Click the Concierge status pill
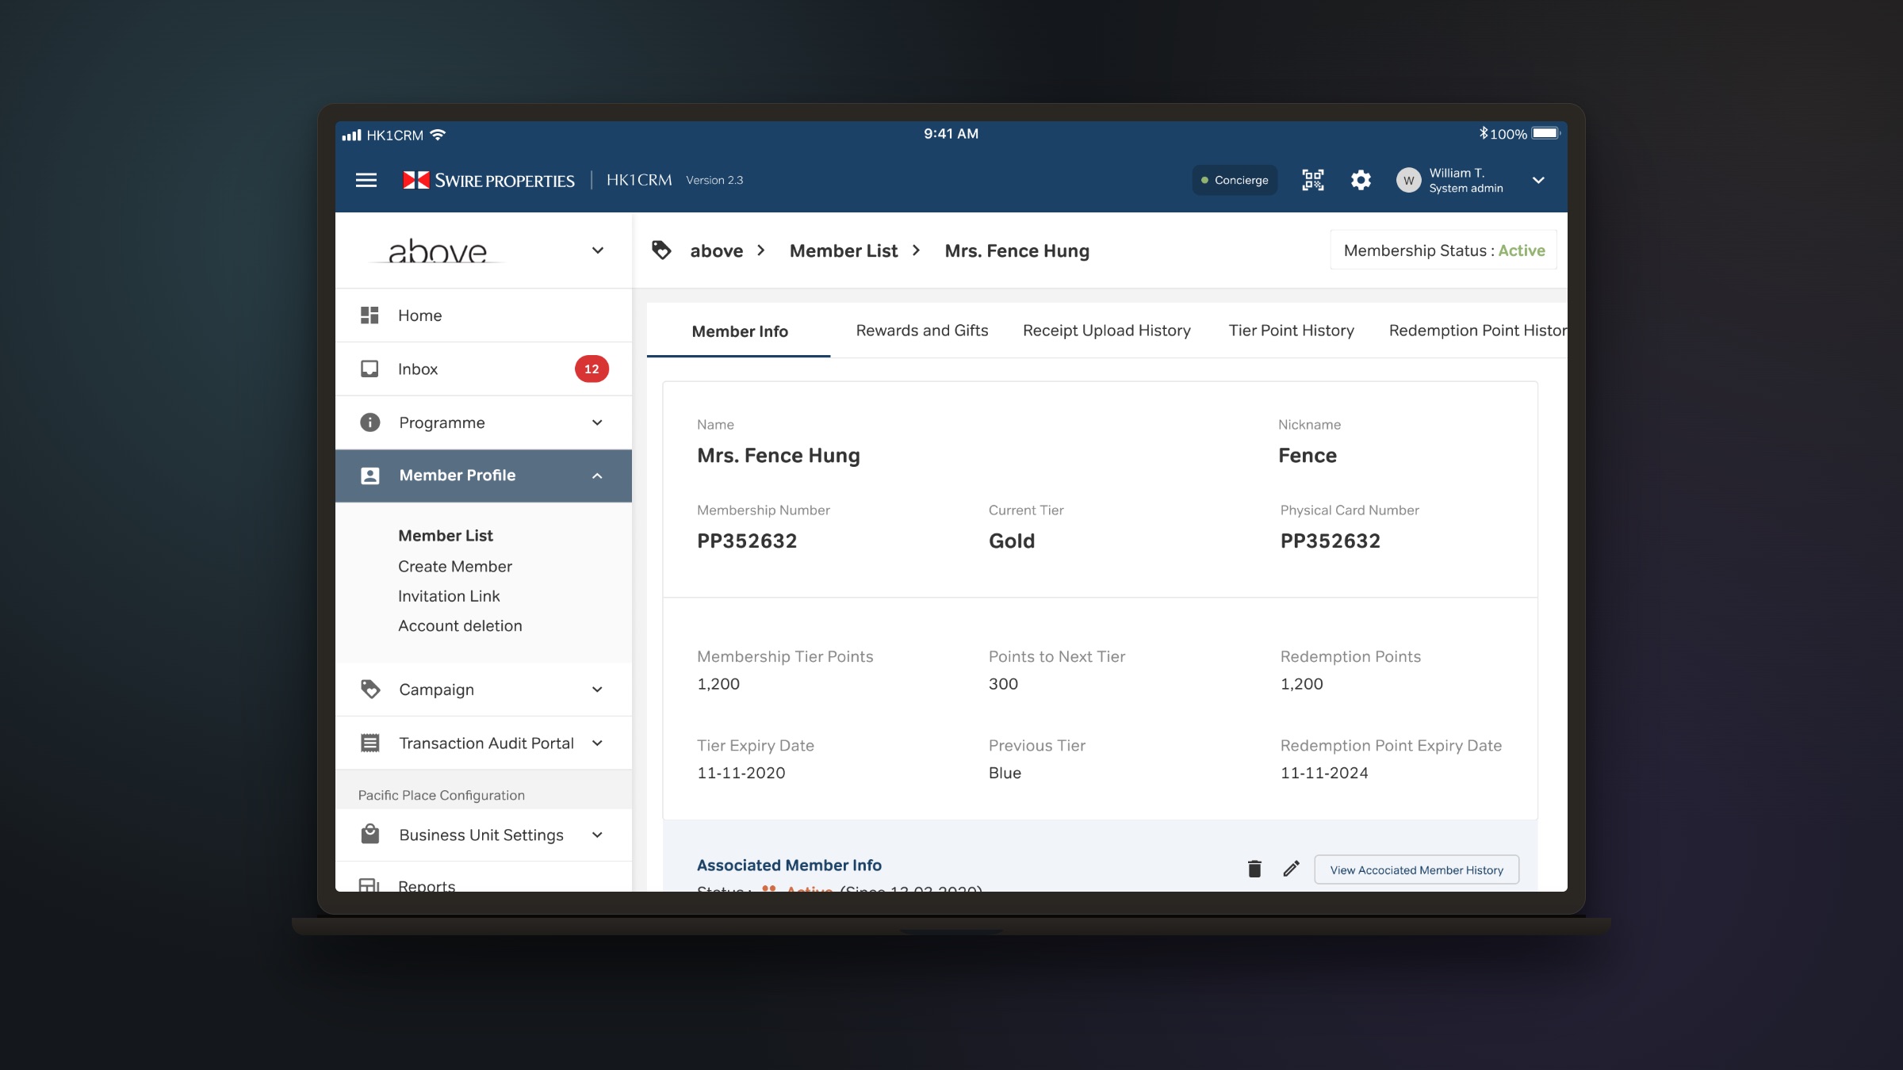The width and height of the screenshot is (1903, 1070). tap(1235, 180)
